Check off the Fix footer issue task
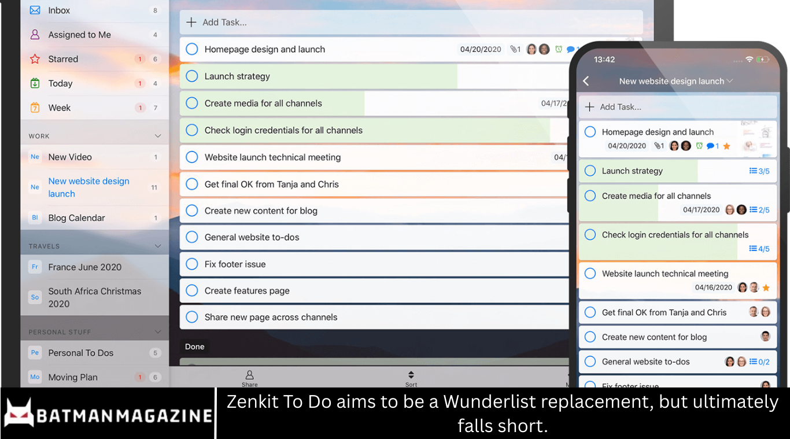Viewport: 790px width, 439px height. (x=192, y=264)
